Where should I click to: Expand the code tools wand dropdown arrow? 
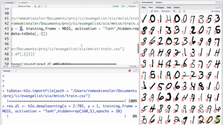coord(42,6)
